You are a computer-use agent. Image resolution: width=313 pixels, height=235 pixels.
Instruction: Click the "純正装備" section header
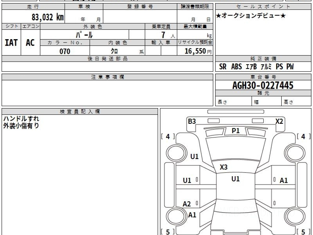[263, 59]
